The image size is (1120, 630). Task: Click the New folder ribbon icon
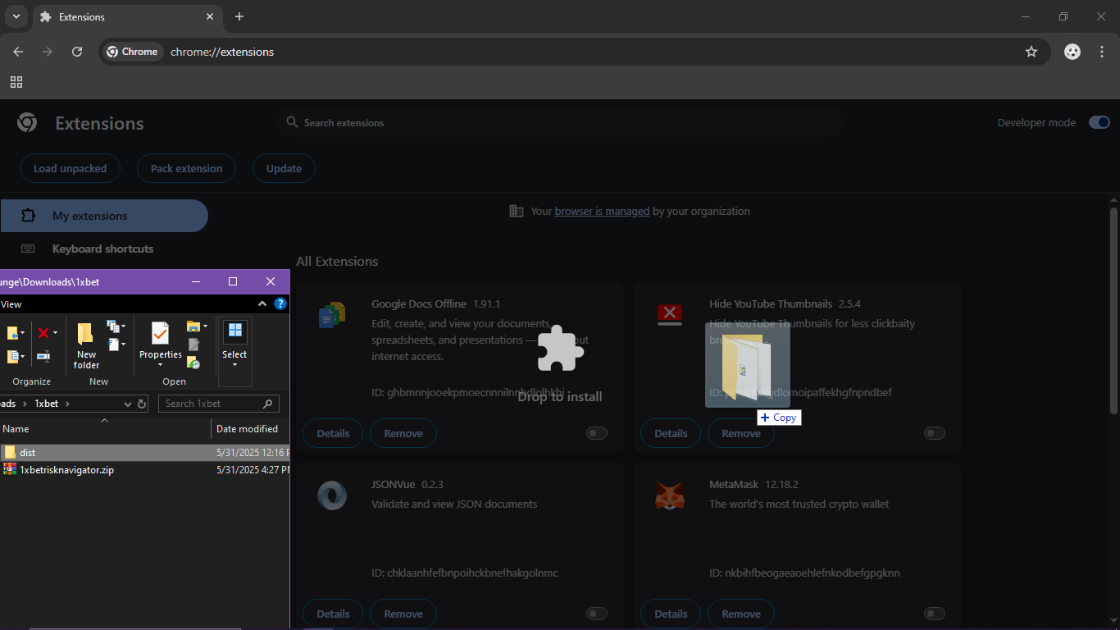pyautogui.click(x=86, y=345)
